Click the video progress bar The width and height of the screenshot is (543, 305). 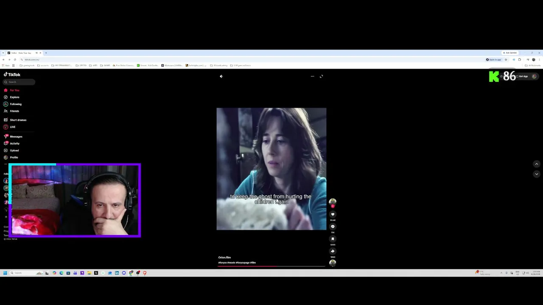pyautogui.click(x=271, y=266)
